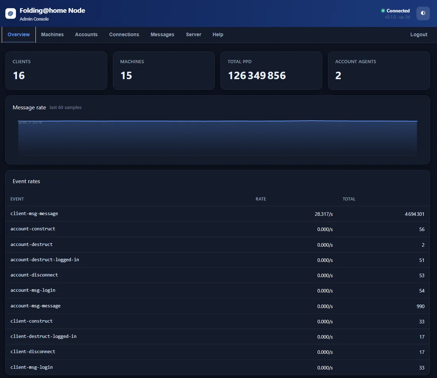Open the Overview tab
This screenshot has width=437, height=378.
[x=19, y=35]
